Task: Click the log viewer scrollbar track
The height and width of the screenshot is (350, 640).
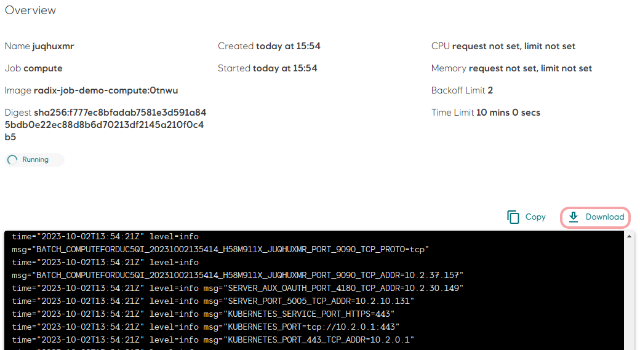Action: pos(629,295)
